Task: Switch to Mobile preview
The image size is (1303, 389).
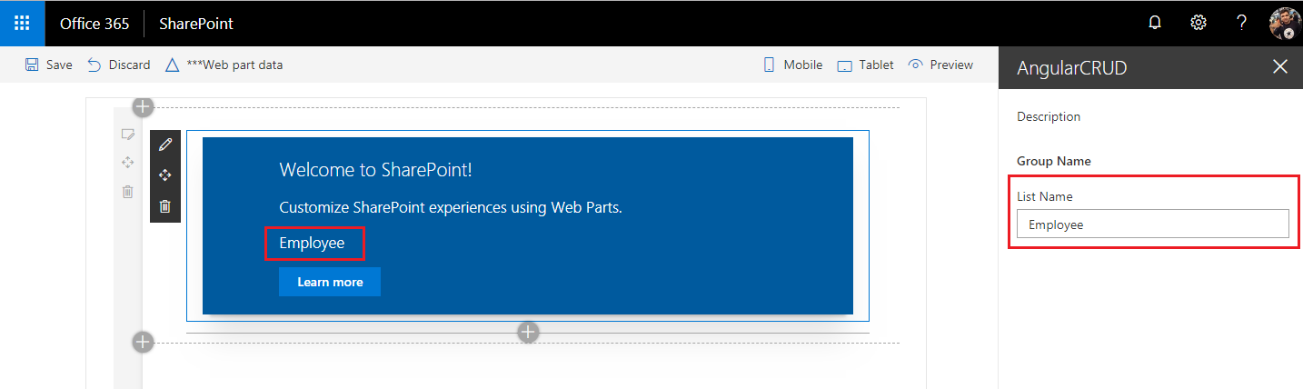Action: tap(792, 65)
